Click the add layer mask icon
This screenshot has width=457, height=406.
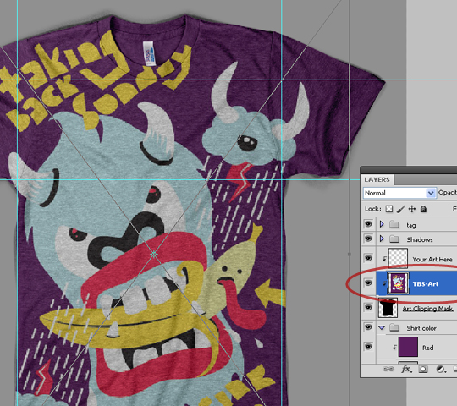click(423, 369)
